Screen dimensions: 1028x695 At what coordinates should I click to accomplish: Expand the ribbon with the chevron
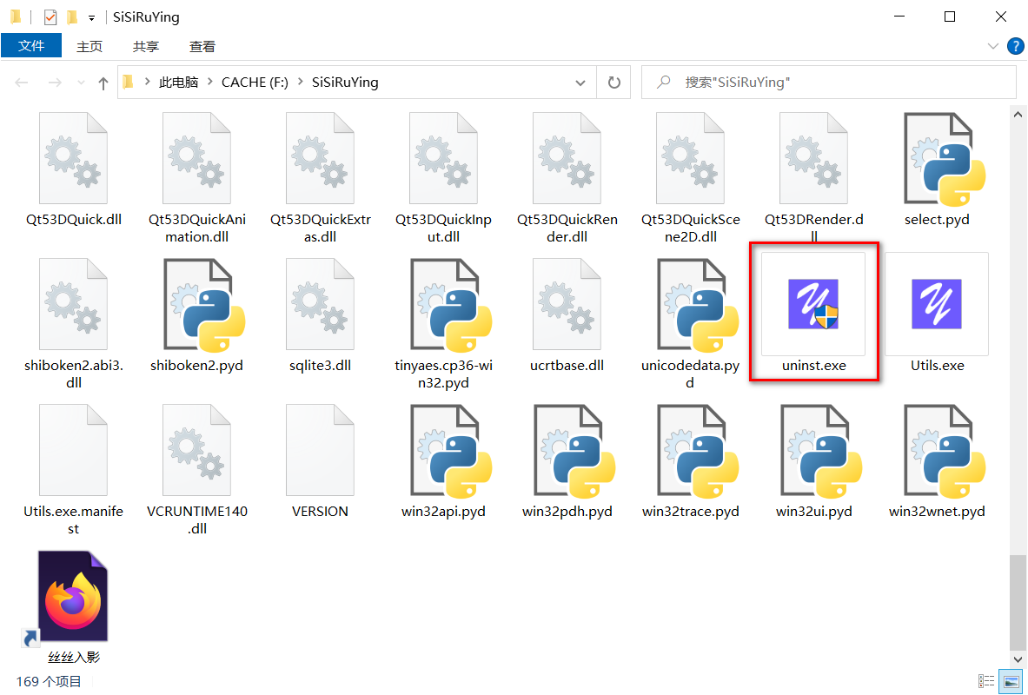[x=993, y=46]
